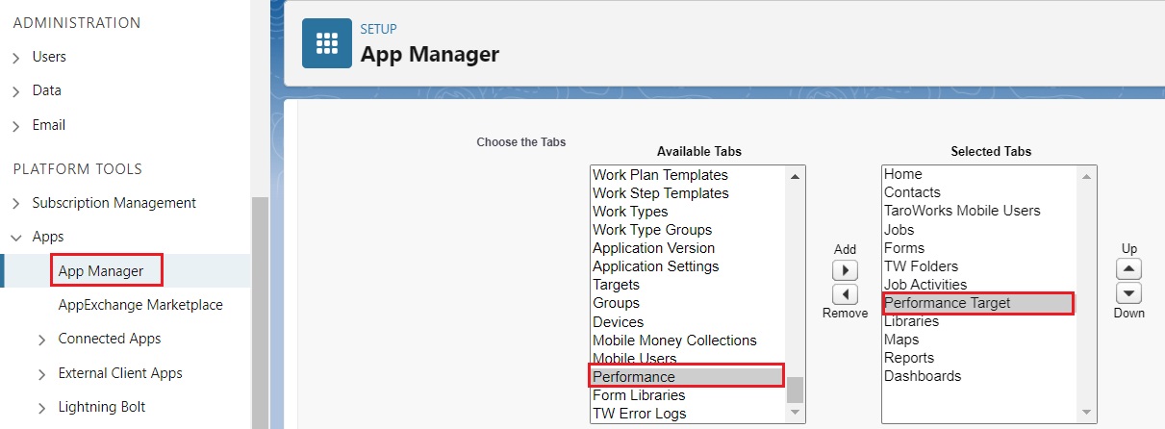
Task: Click the Add right-arrow button
Action: 844,271
